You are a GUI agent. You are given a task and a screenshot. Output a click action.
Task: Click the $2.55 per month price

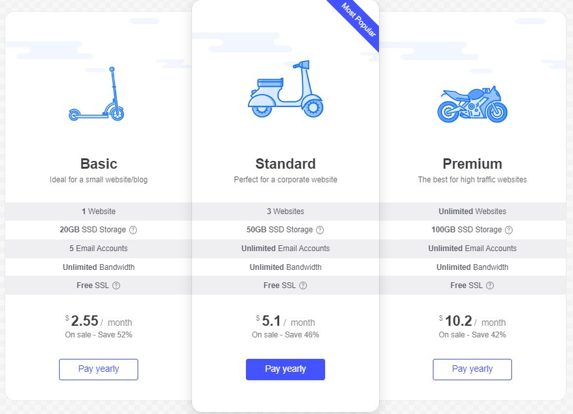click(x=99, y=321)
